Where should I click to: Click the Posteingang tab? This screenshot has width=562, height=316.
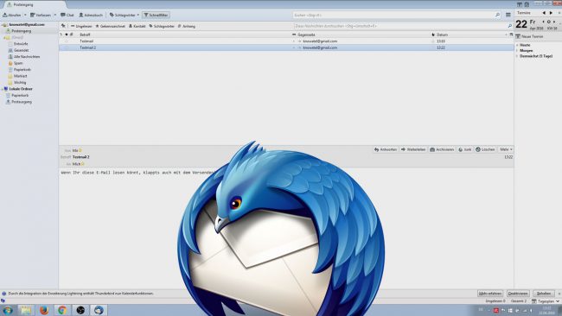coord(34,4)
